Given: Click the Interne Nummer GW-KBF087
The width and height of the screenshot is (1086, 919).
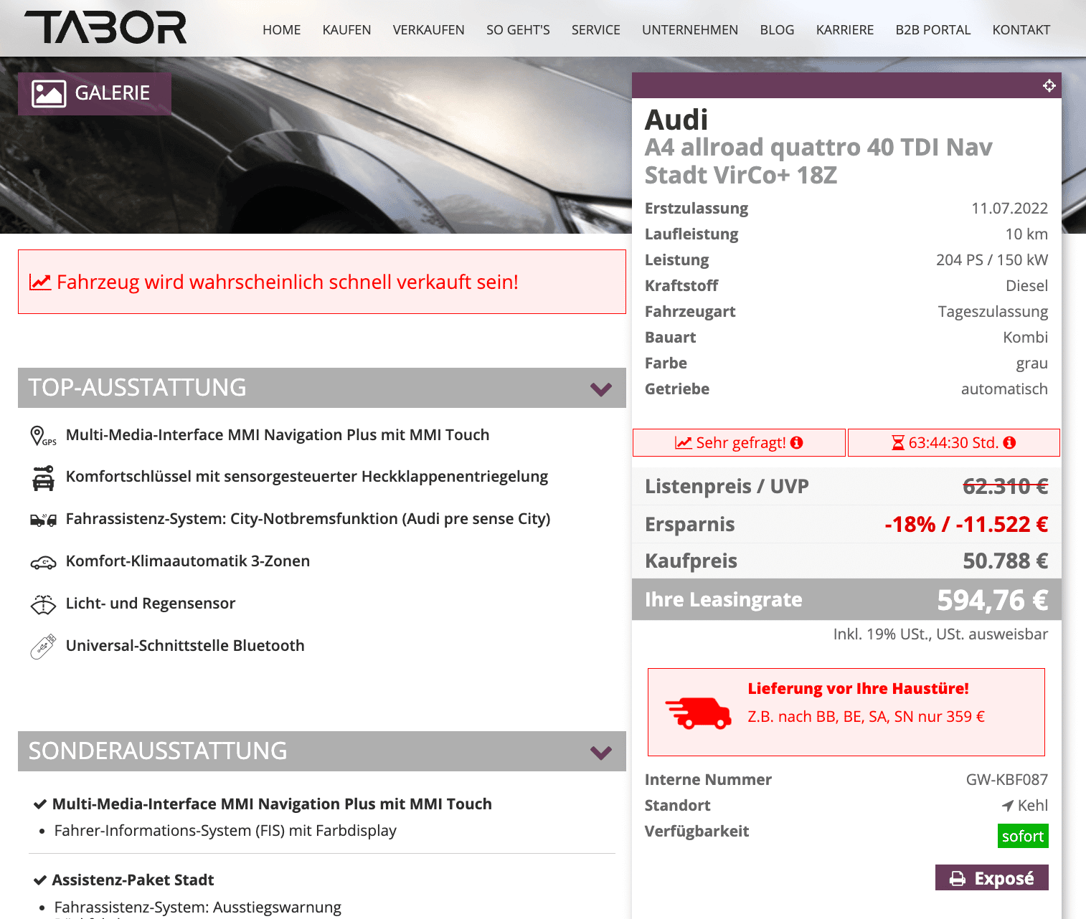Looking at the screenshot, I should (1006, 780).
